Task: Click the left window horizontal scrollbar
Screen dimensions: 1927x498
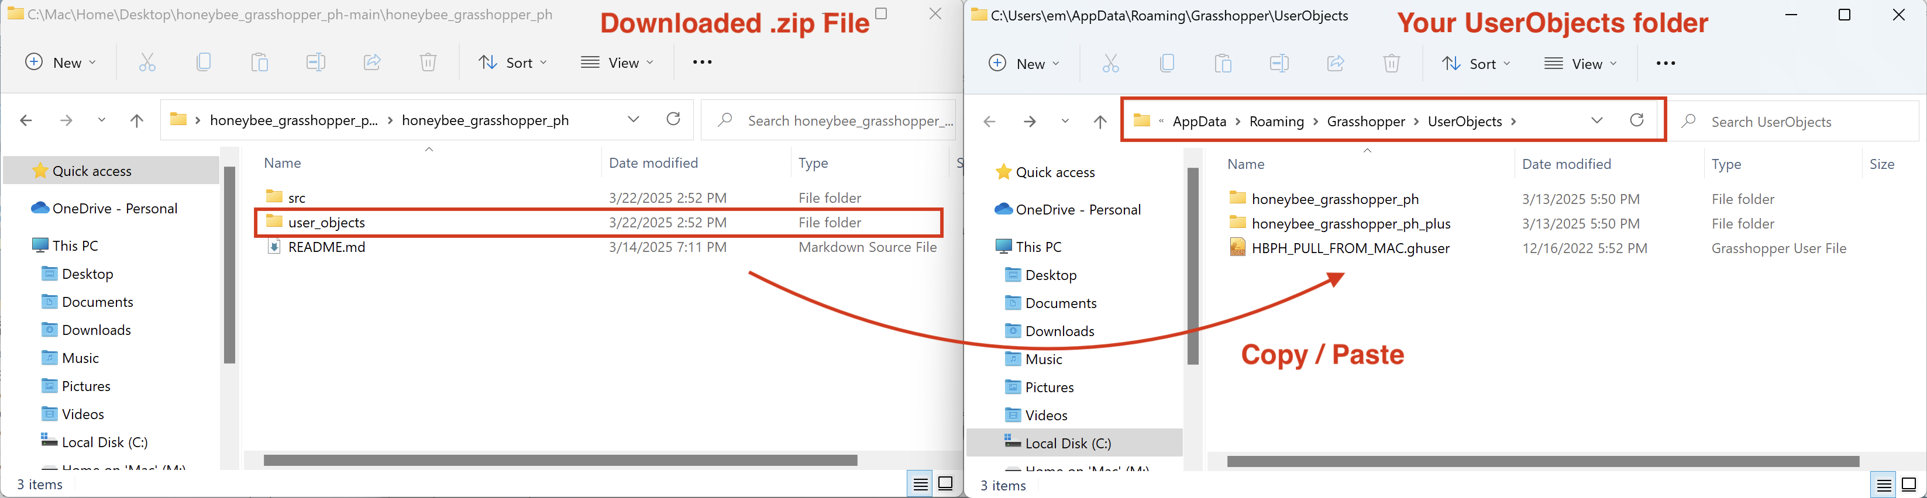Action: (560, 460)
